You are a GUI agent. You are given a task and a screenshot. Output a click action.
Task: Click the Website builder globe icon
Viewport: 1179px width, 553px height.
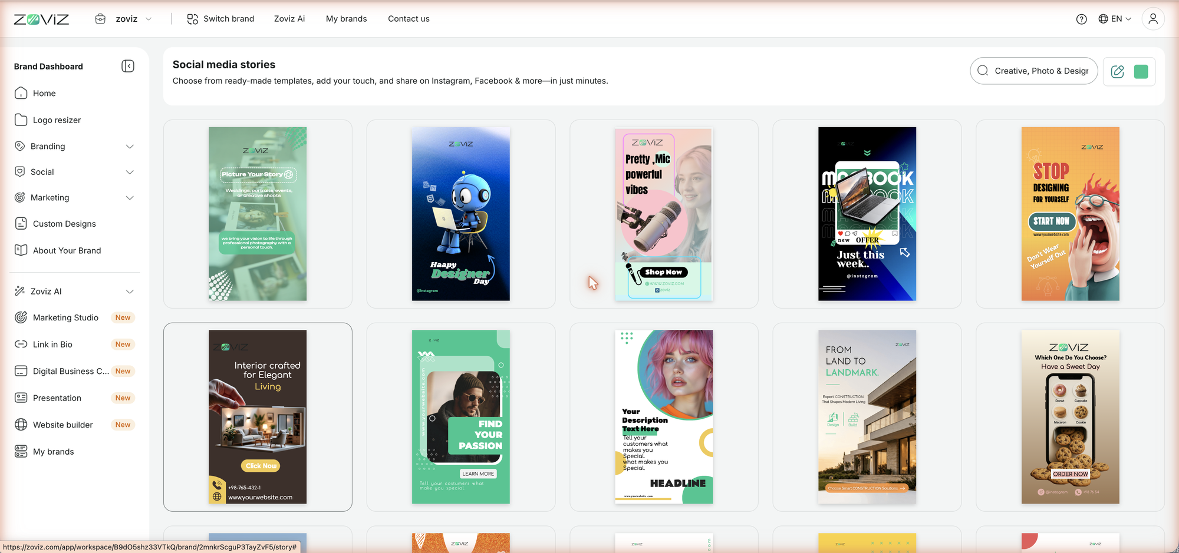(x=21, y=425)
